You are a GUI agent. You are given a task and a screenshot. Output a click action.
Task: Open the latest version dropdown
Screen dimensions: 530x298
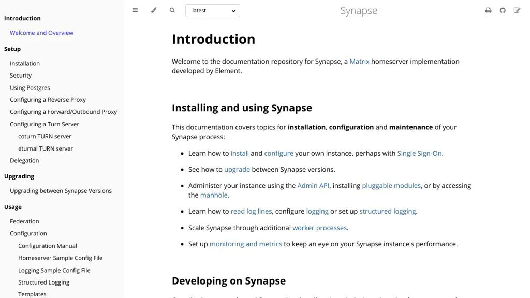(213, 10)
